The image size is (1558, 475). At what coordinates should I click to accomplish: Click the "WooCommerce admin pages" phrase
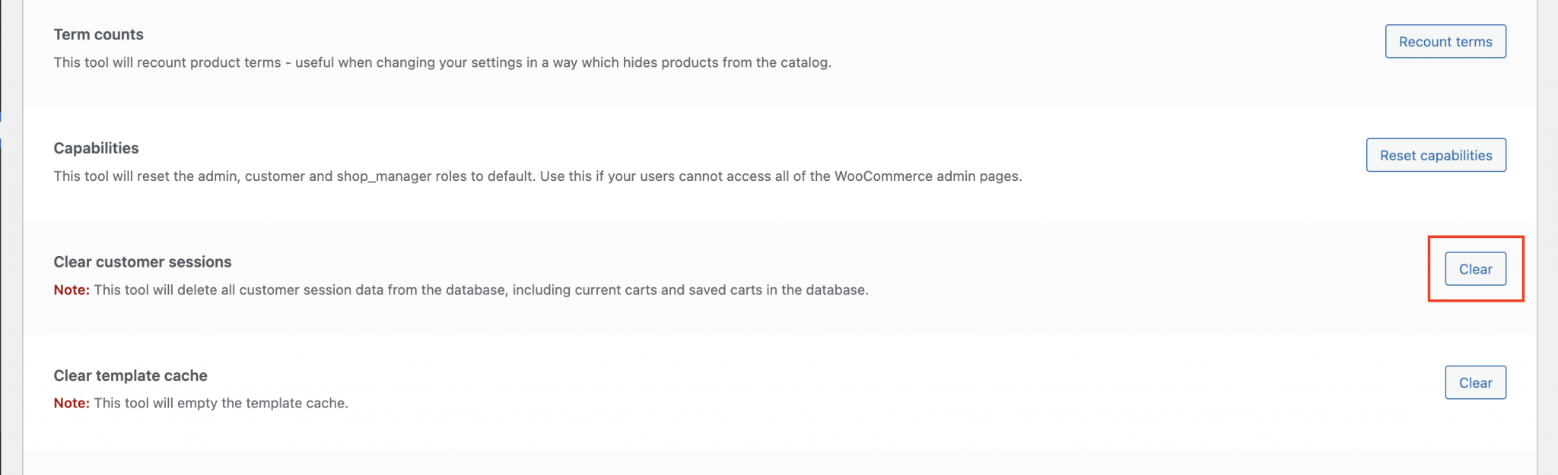coord(928,176)
